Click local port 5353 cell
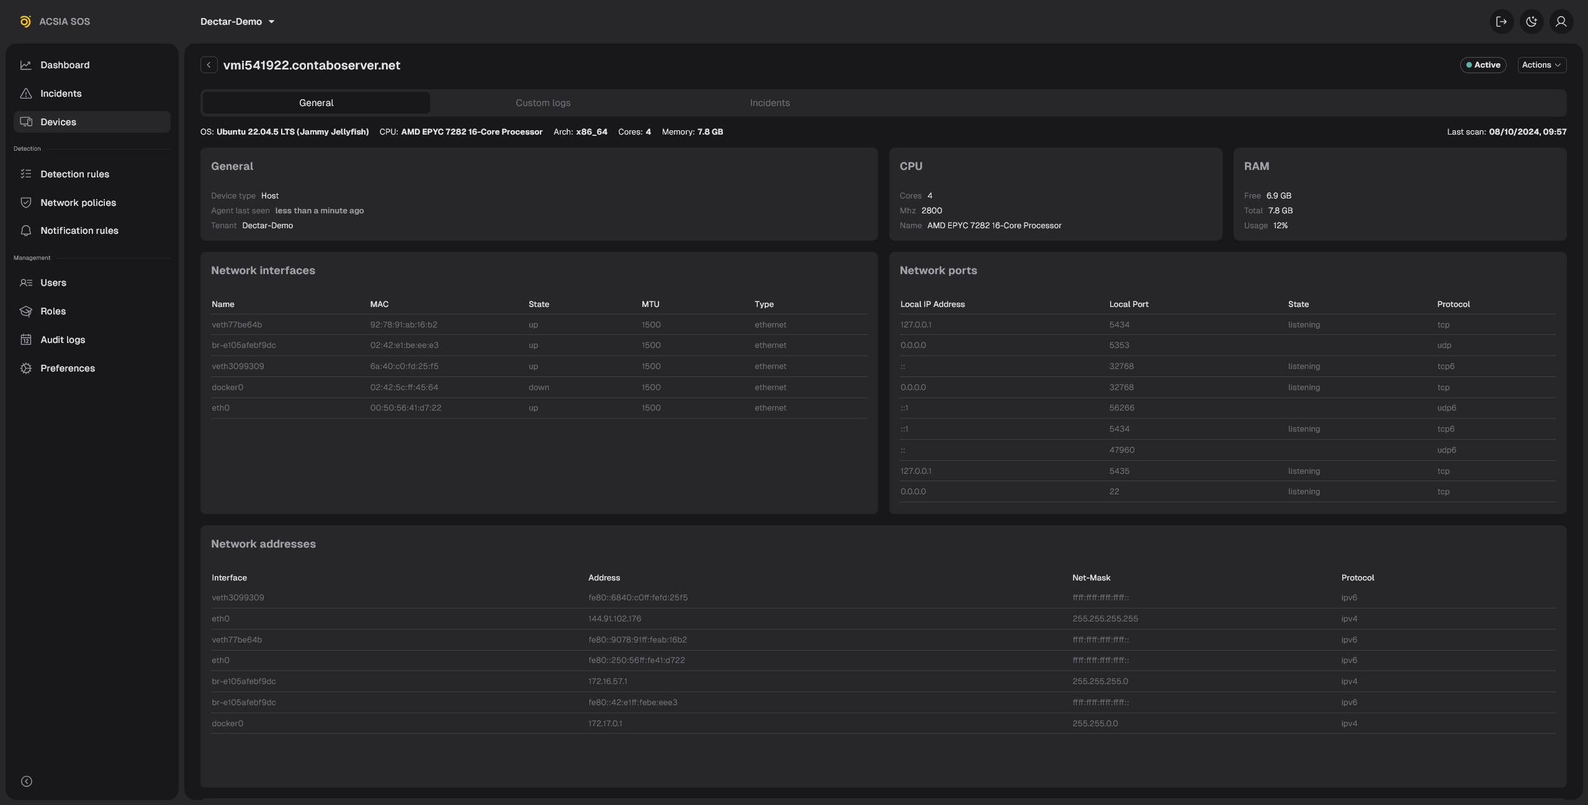Viewport: 1588px width, 805px height. 1119,345
